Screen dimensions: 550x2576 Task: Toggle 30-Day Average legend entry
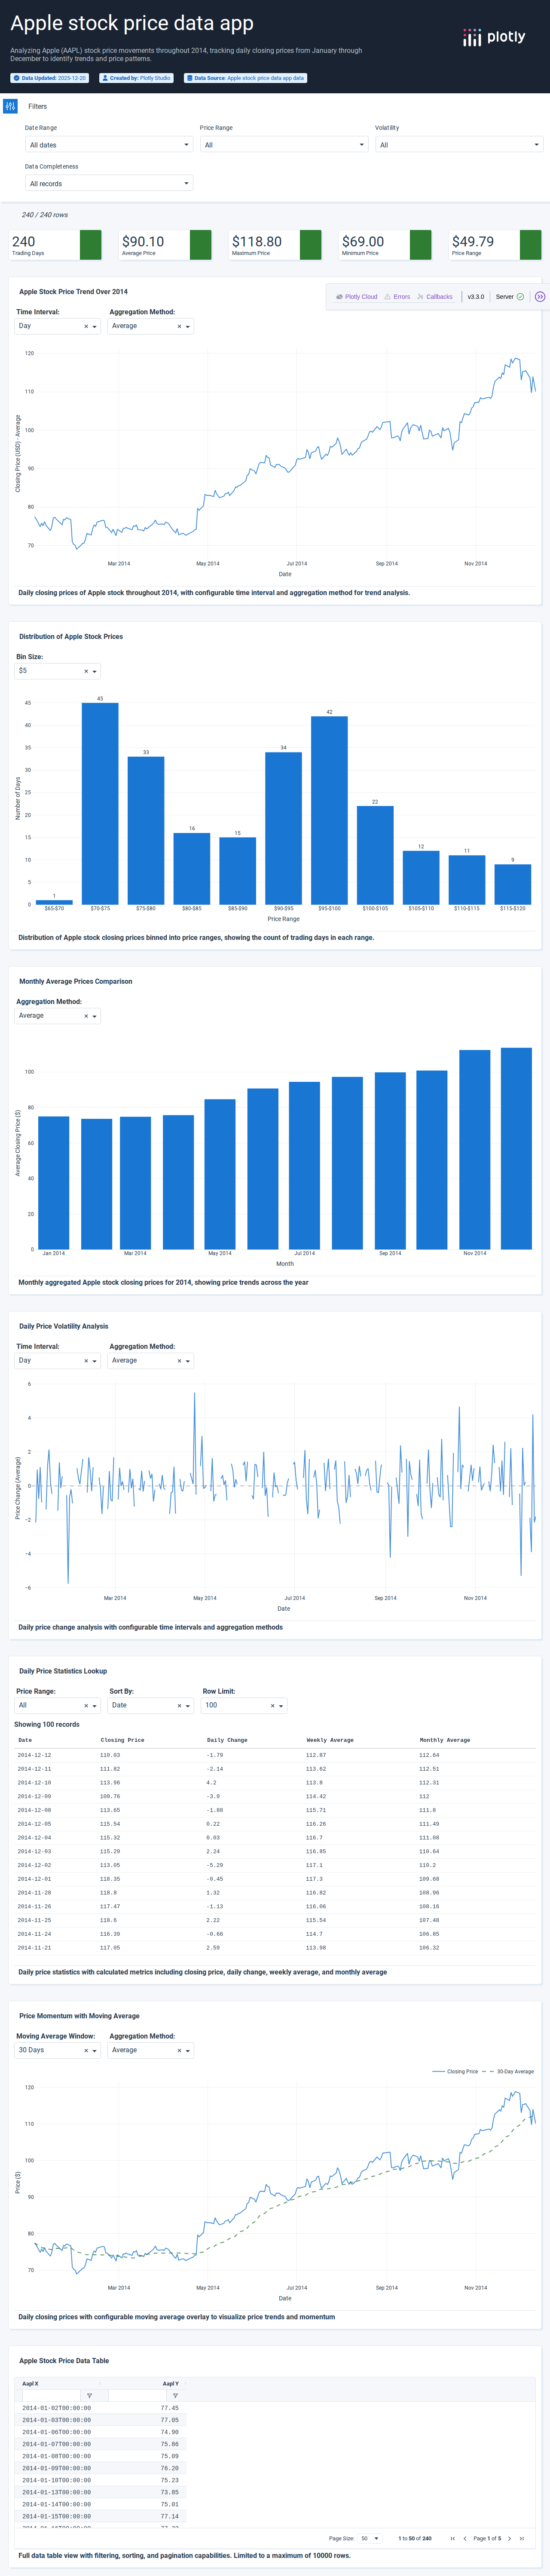(x=508, y=2072)
